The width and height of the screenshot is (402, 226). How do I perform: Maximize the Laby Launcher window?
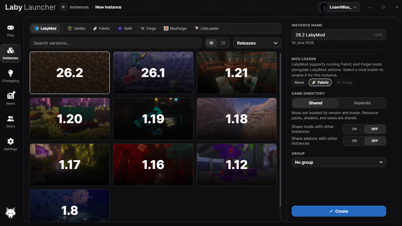383,7
